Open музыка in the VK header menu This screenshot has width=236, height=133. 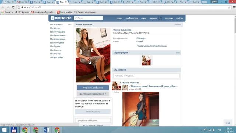tap(153, 18)
